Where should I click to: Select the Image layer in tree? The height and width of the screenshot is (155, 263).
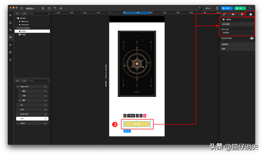coord(23,35)
